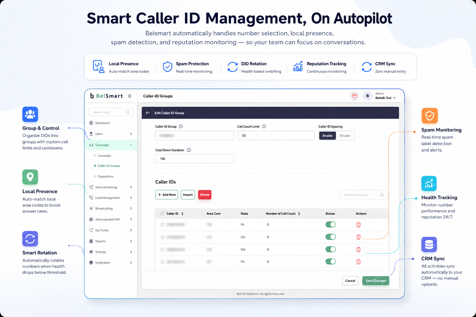Click the search magnifier in sidebar search
This screenshot has width=476, height=317.
[127, 112]
